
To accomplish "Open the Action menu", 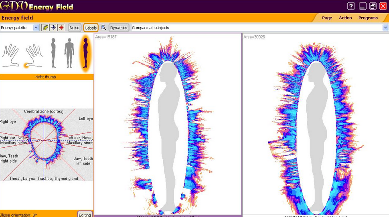I will click(x=345, y=18).
